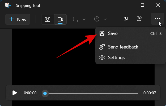
Task: Choose Send feedback in the menu
Action: click(123, 47)
